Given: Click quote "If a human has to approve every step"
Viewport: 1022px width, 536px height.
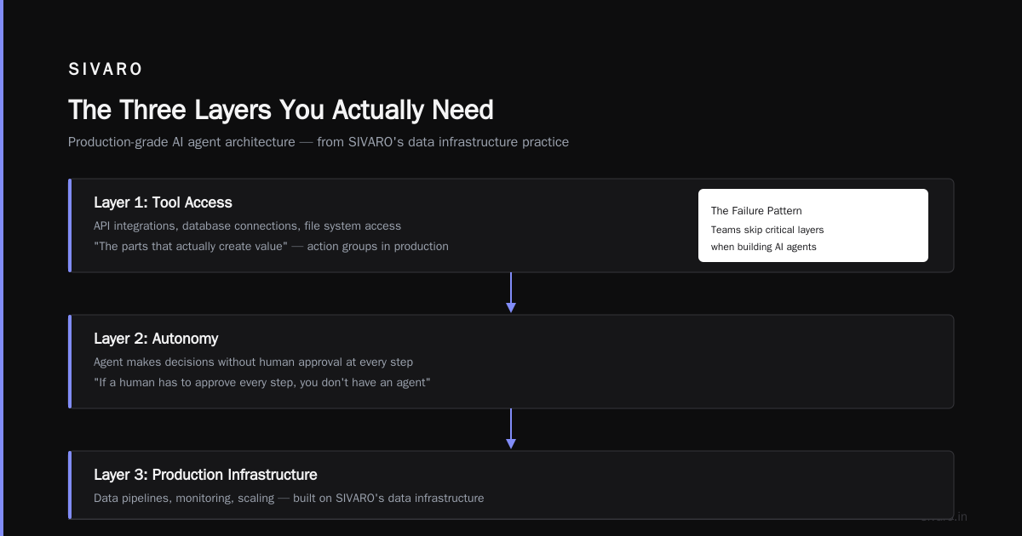Looking at the screenshot, I should 262,383.
